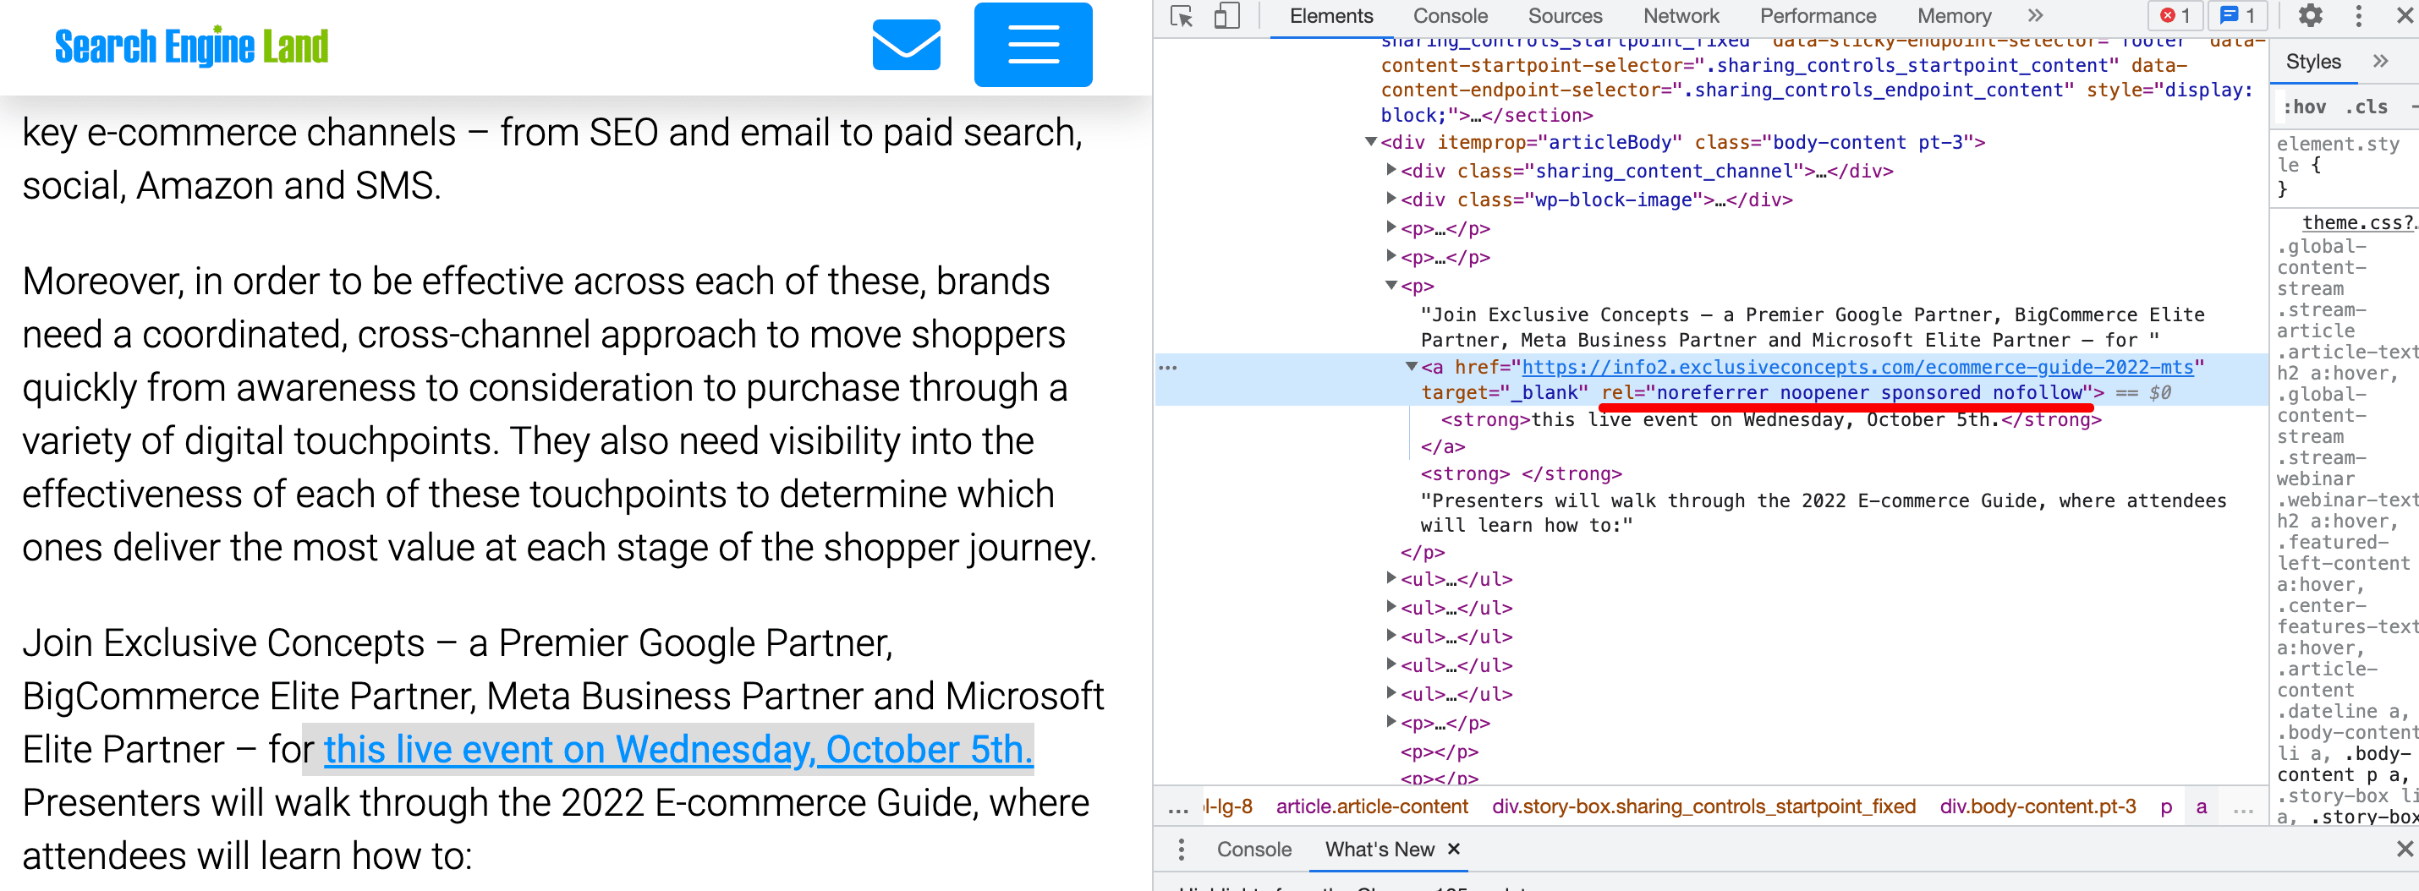Click the rel noreferrer attribute value
Screen dimensions: 2419x891
(1868, 392)
